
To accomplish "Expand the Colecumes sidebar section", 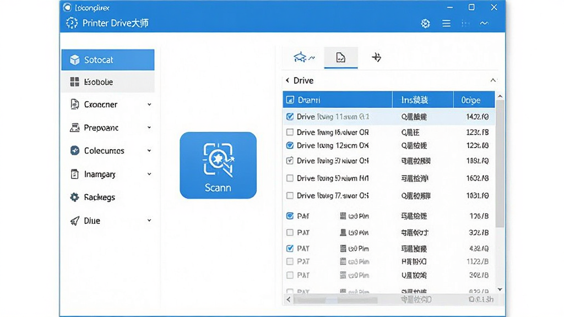I will click(x=149, y=151).
